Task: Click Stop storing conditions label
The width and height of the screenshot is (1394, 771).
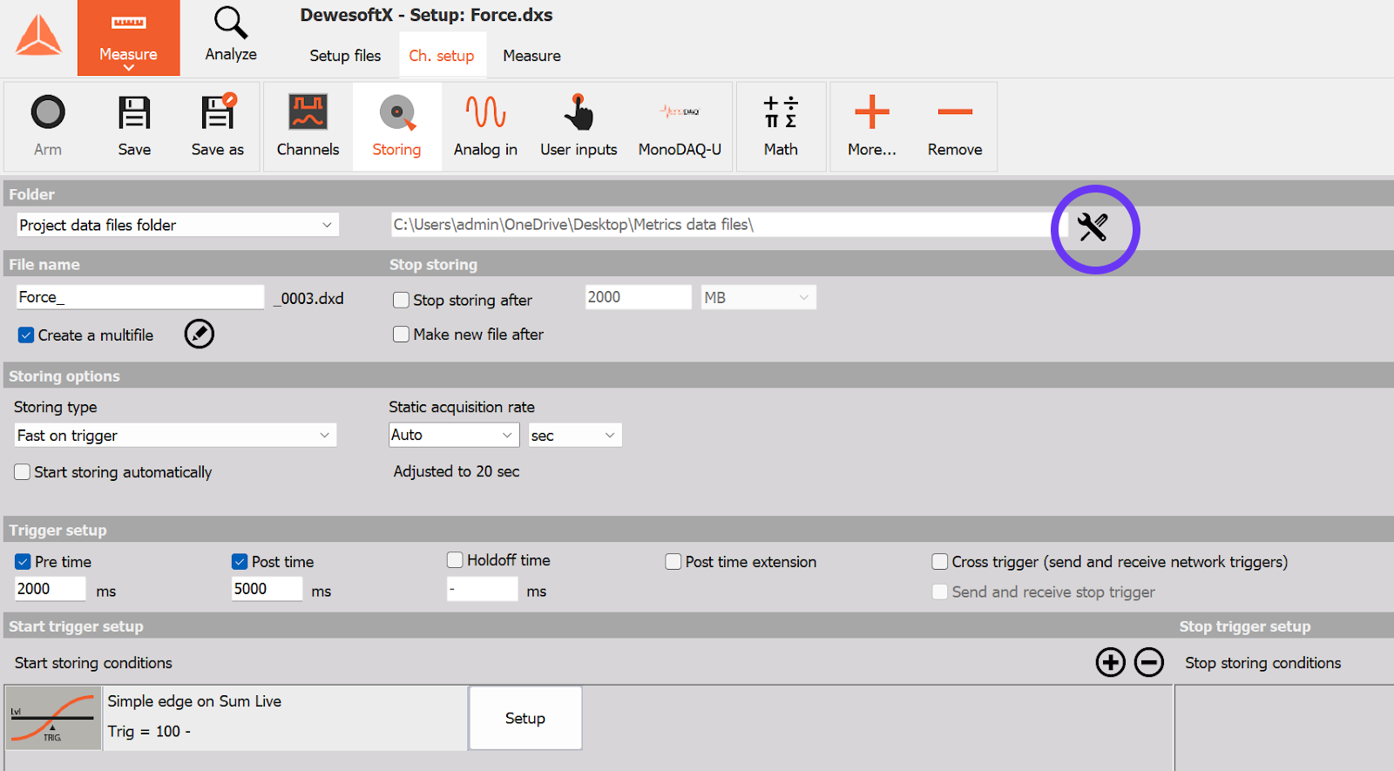Action: point(1262,663)
